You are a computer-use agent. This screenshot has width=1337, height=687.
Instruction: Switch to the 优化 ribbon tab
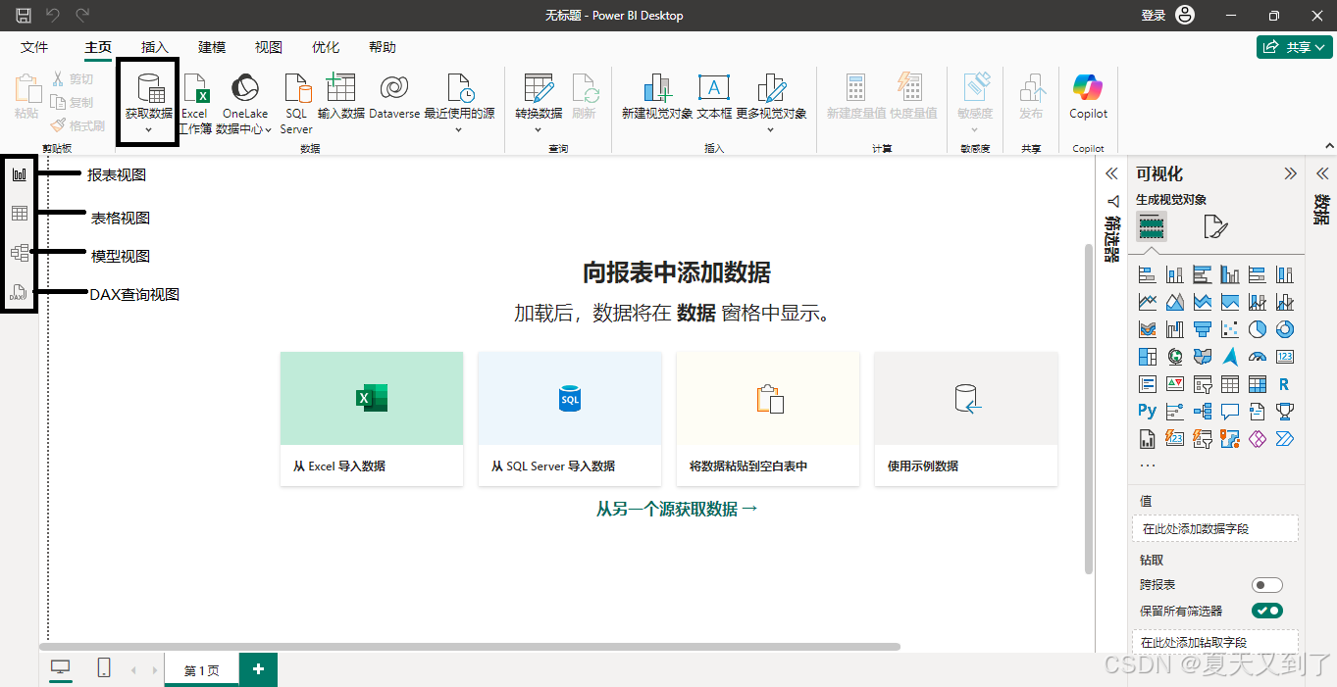[x=326, y=47]
